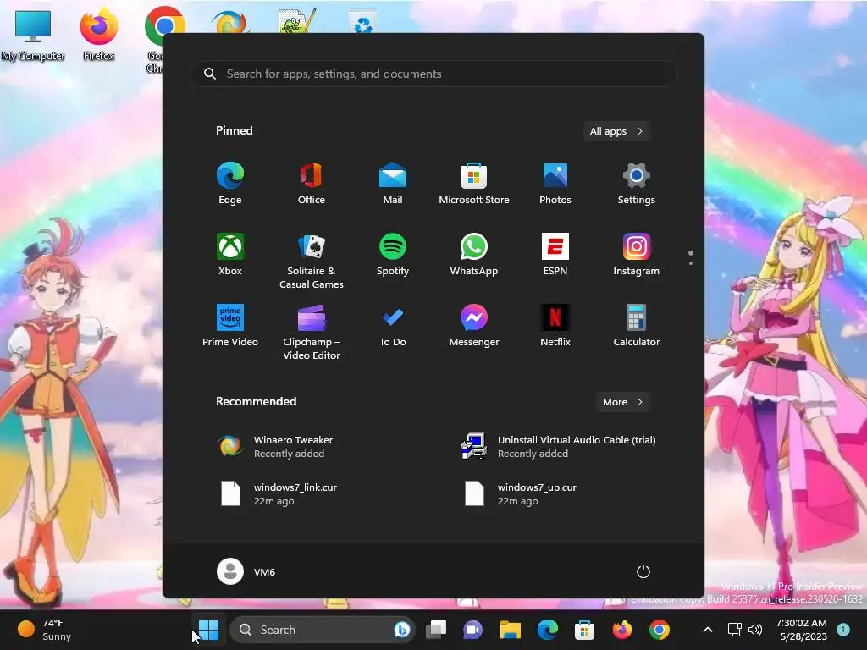This screenshot has width=867, height=650.
Task: Click the Windows Start button on taskbar
Action: point(209,630)
